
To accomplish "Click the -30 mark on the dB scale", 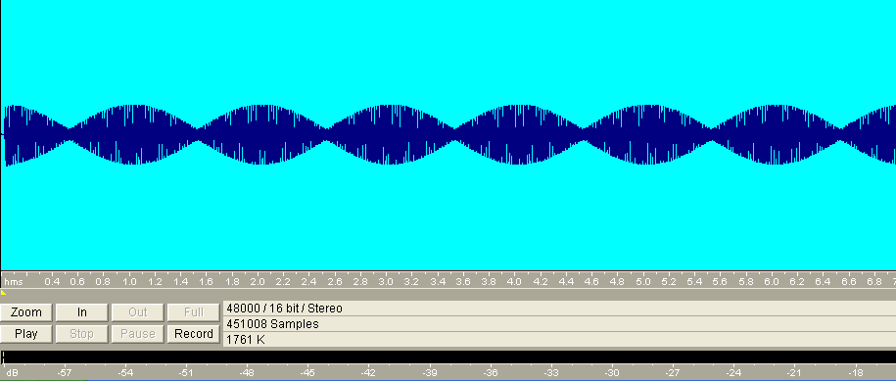I will (x=612, y=373).
